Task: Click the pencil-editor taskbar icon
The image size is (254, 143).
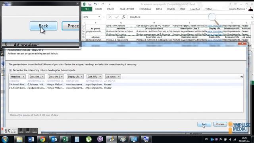Action: (x=112, y=139)
